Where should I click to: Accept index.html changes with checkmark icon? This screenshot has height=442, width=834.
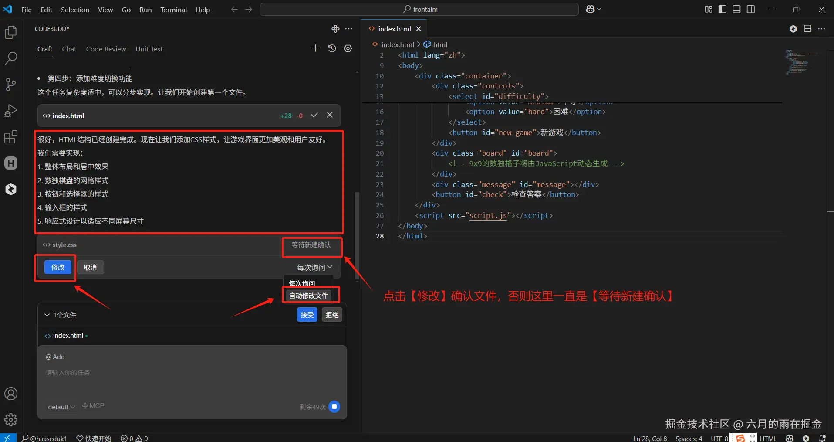click(x=314, y=115)
